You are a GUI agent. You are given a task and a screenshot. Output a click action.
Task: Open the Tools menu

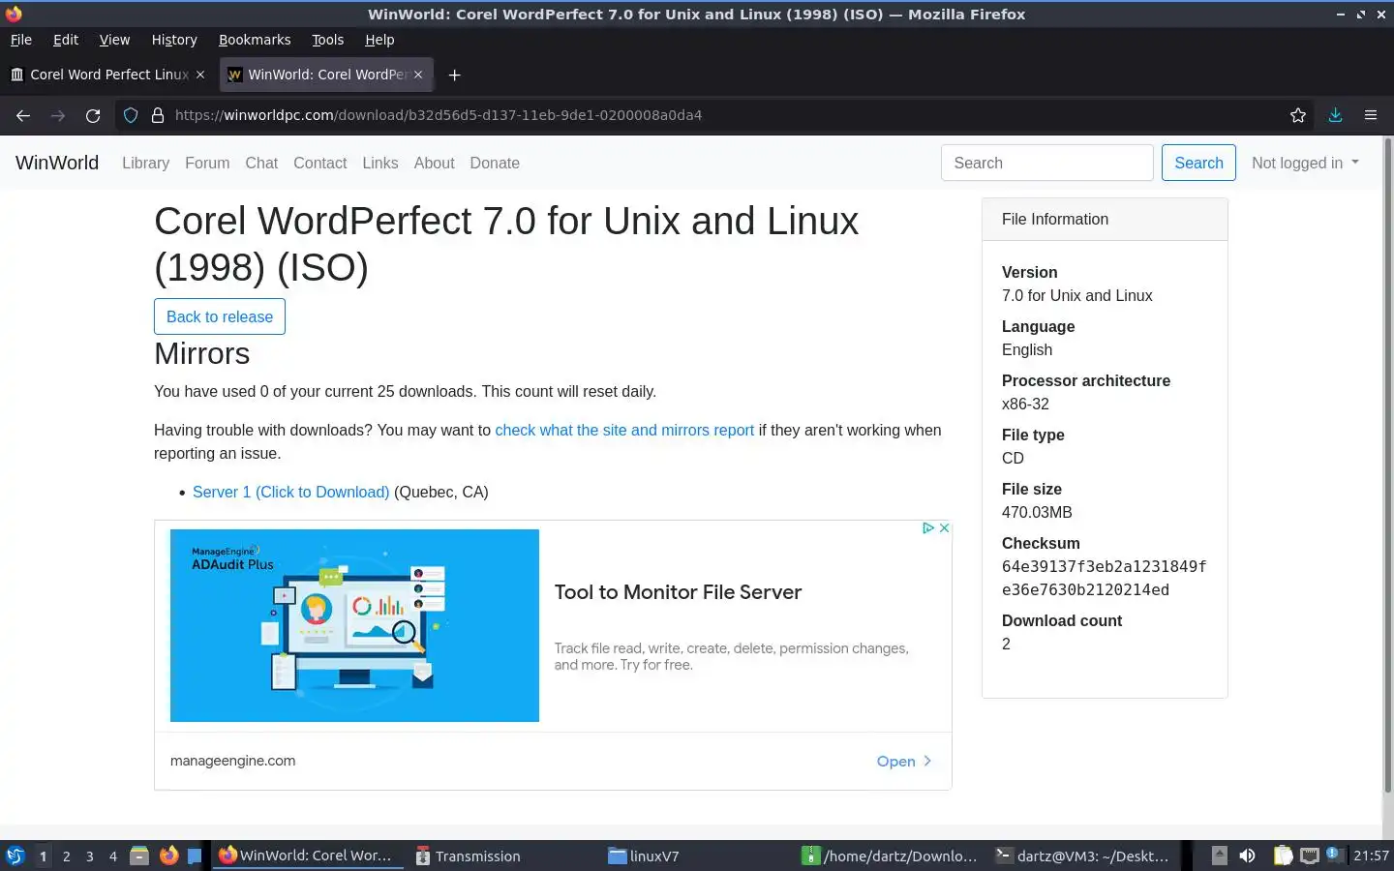click(x=327, y=40)
